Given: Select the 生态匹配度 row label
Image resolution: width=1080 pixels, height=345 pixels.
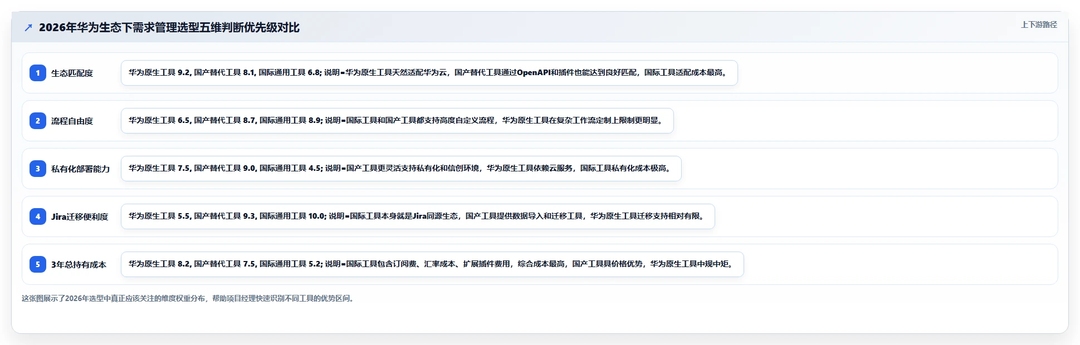Looking at the screenshot, I should click(x=72, y=73).
